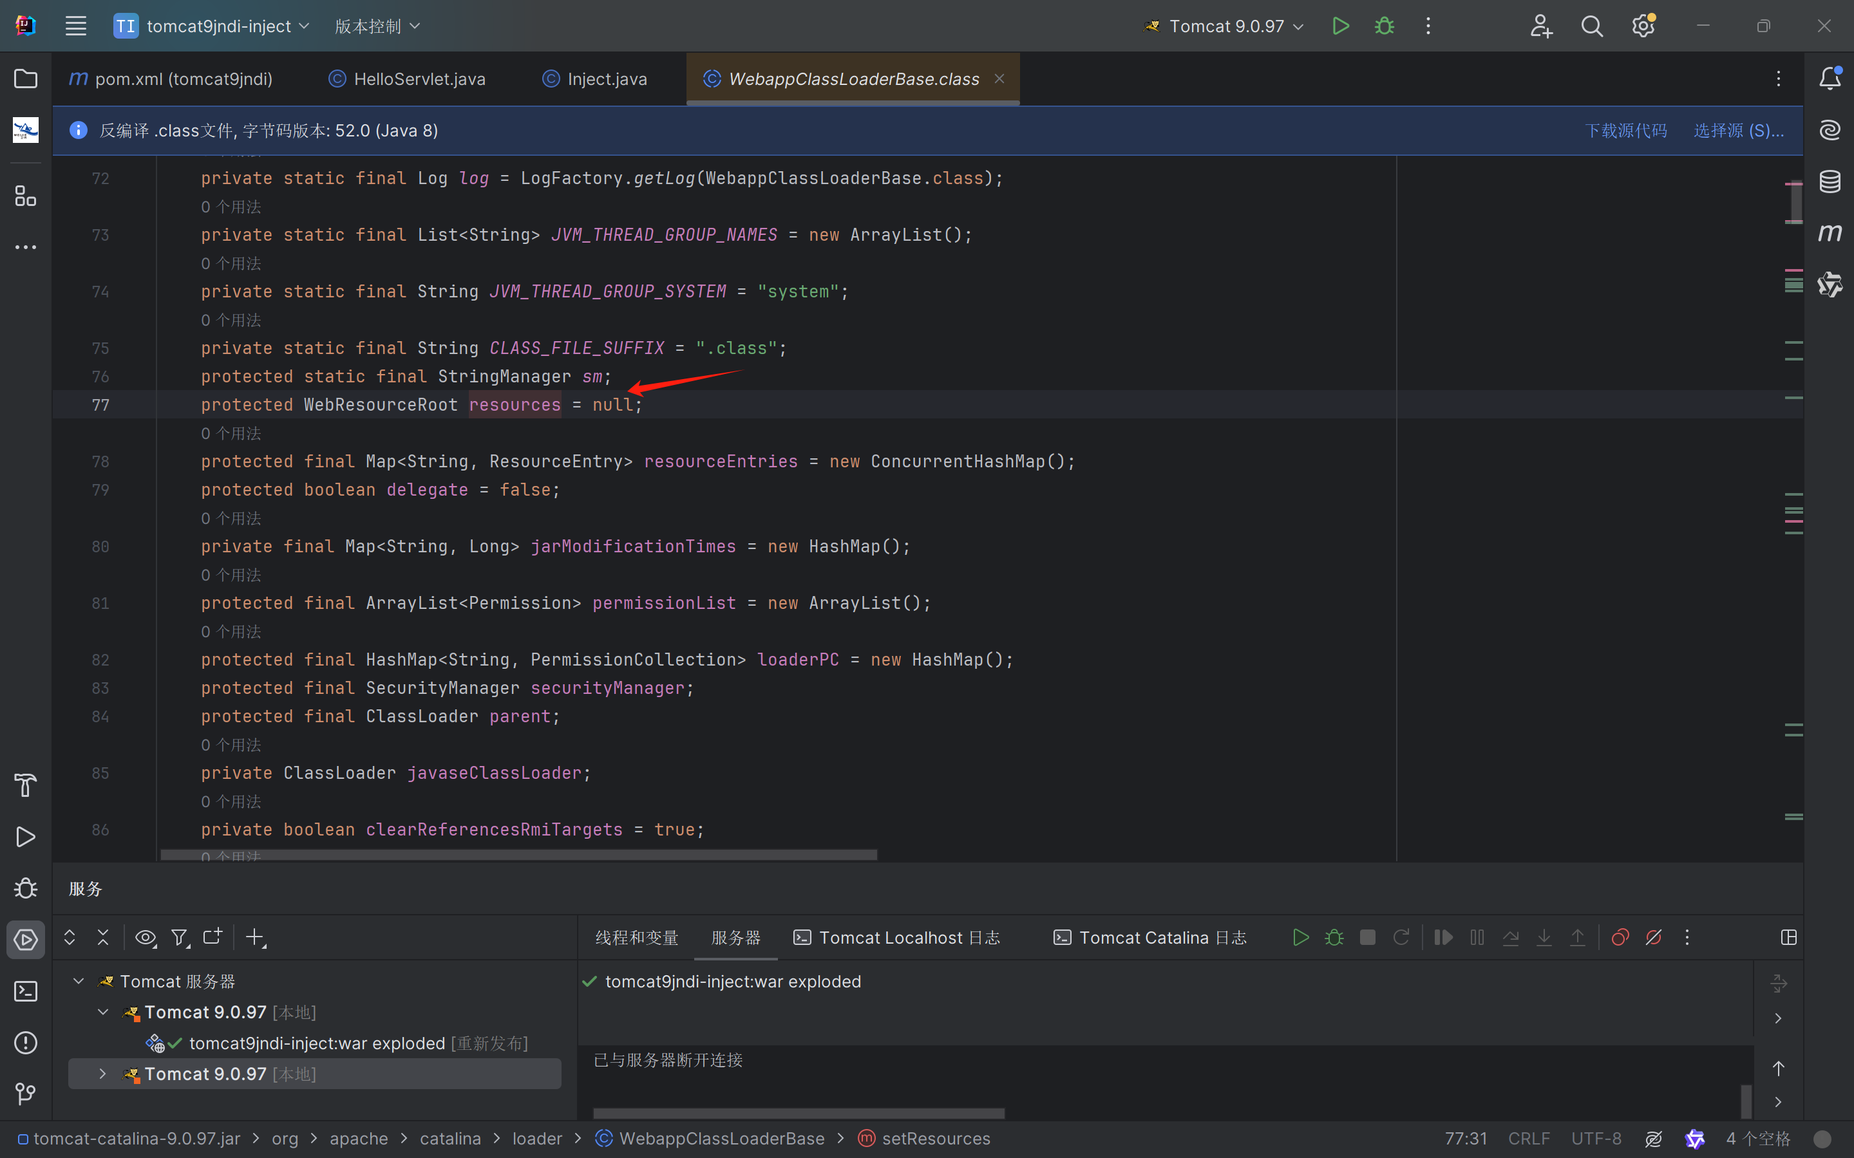Click editor horizontal scrollbar
Image resolution: width=1854 pixels, height=1158 pixels.
coord(518,855)
